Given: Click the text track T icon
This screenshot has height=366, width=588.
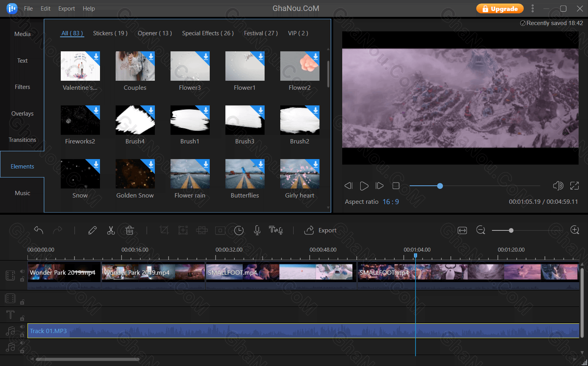Looking at the screenshot, I should coord(11,315).
